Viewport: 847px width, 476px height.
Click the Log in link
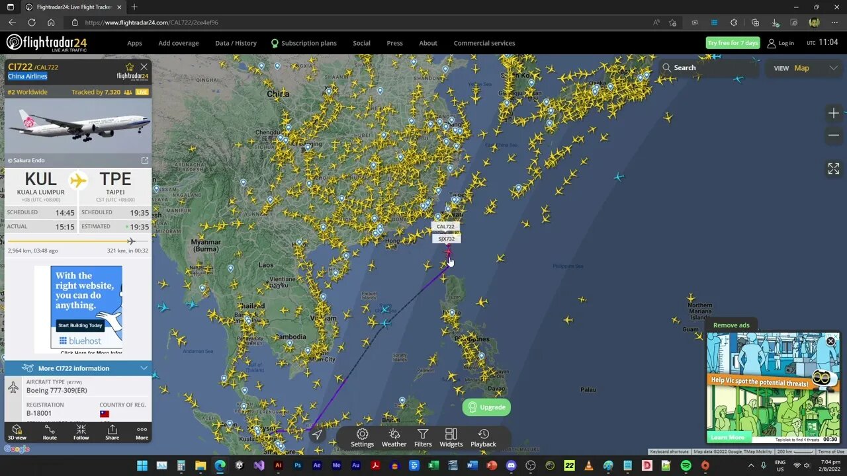point(781,43)
